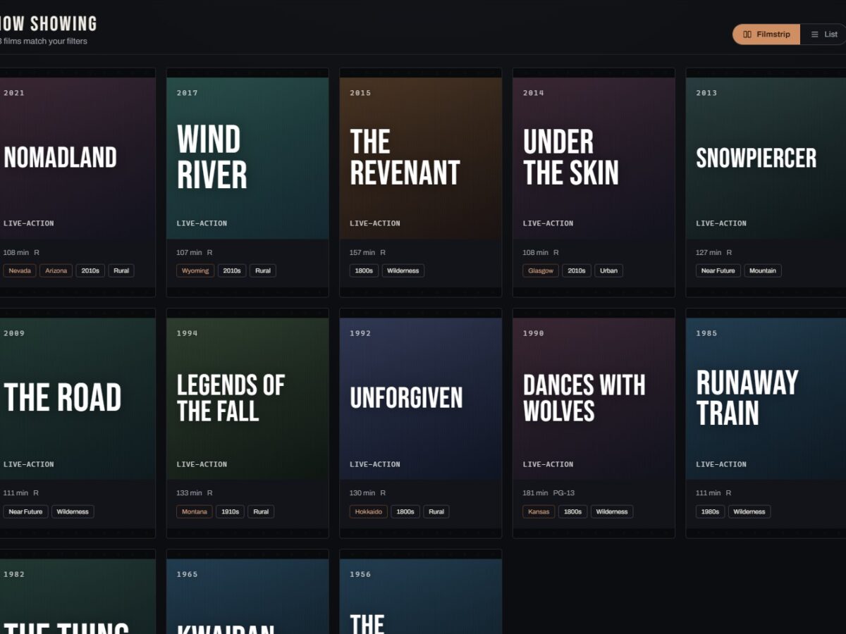Click the 1800s tag on Unforgiven
846x634 pixels.
(405, 511)
